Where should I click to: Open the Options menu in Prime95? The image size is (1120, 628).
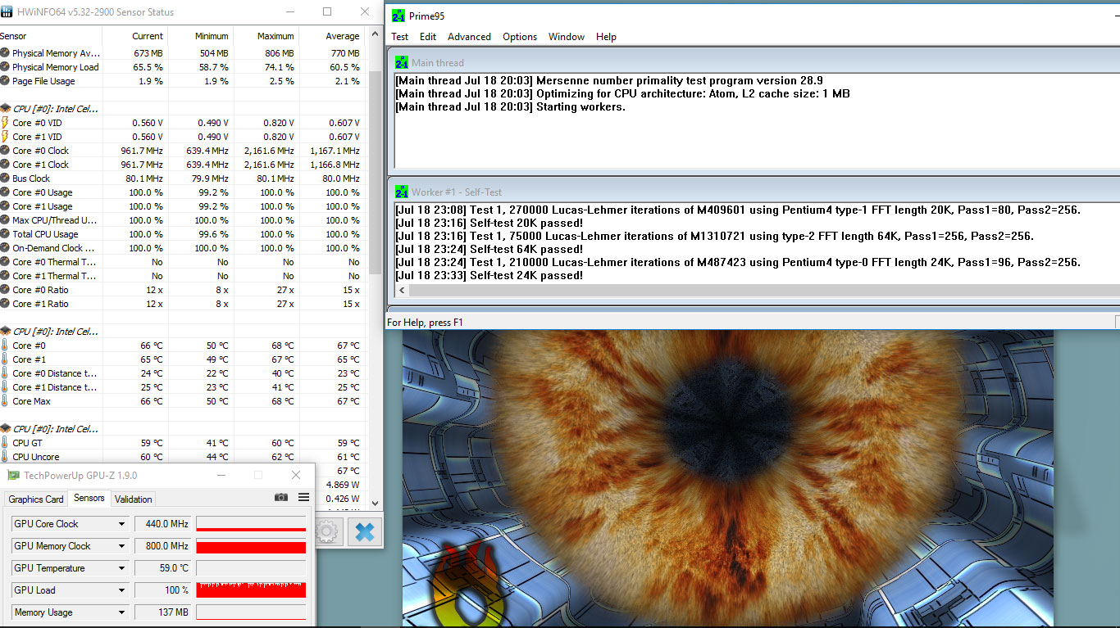coord(520,37)
